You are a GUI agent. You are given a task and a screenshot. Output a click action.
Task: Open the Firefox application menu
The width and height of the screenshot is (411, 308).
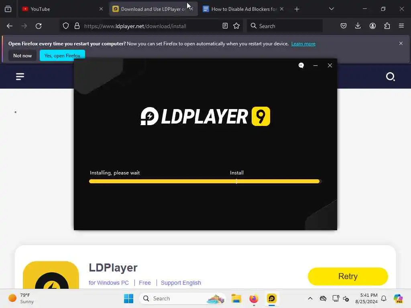point(401,26)
